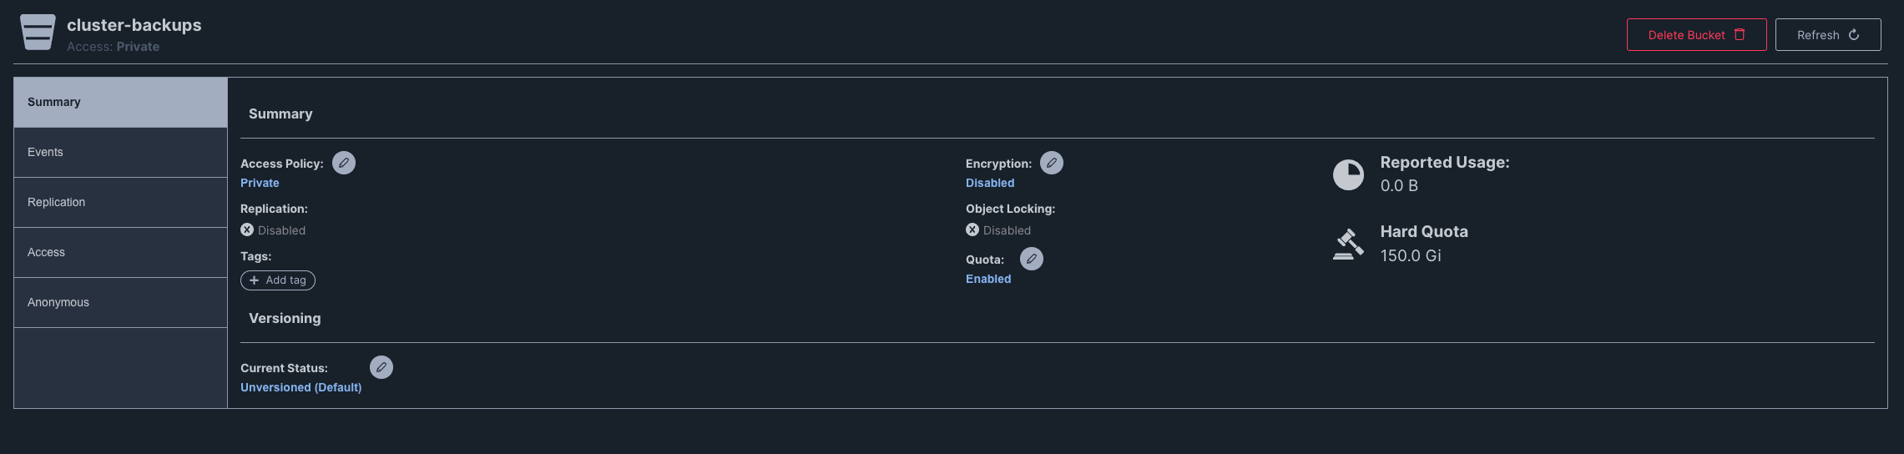Go to the Access tab
Viewport: 1904px width, 454px height.
(x=120, y=252)
